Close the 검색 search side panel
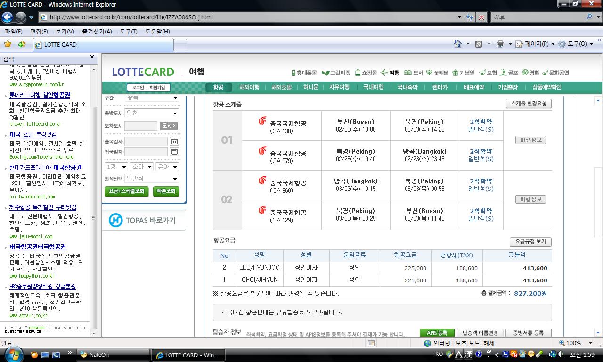Screen dimensions: 603x362 (92, 57)
